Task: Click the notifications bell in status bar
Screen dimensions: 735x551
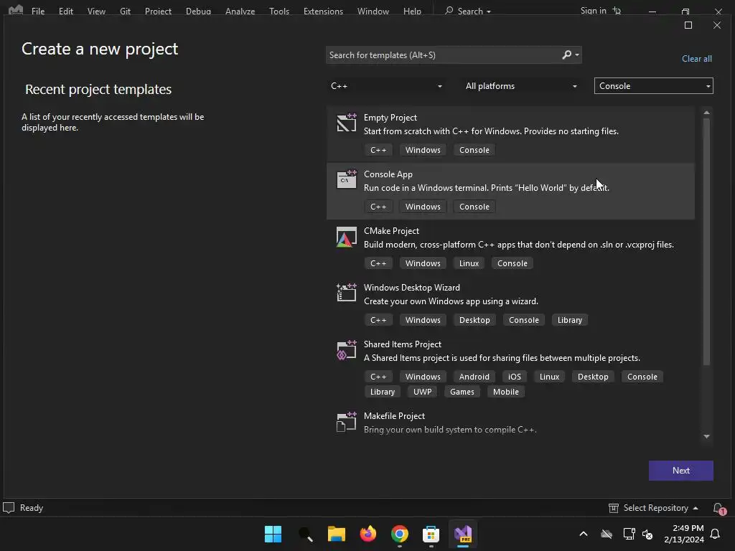Action: click(718, 508)
